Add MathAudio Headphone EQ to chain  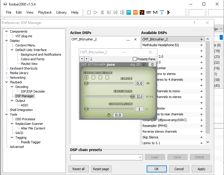coord(201,45)
